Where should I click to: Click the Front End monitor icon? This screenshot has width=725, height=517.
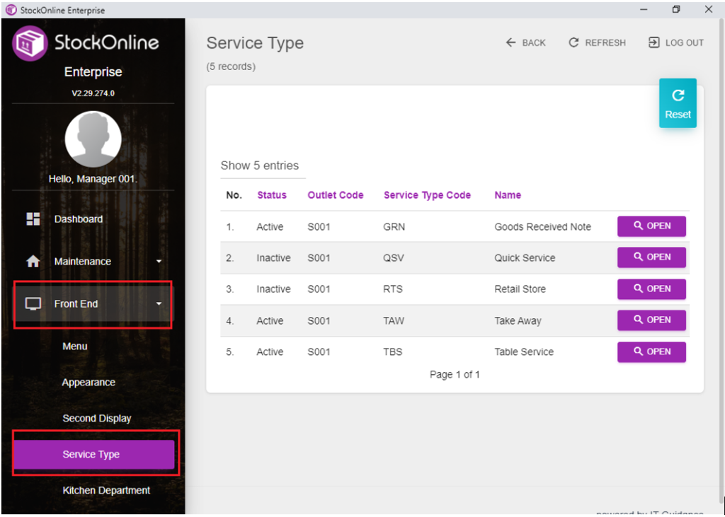coord(33,304)
